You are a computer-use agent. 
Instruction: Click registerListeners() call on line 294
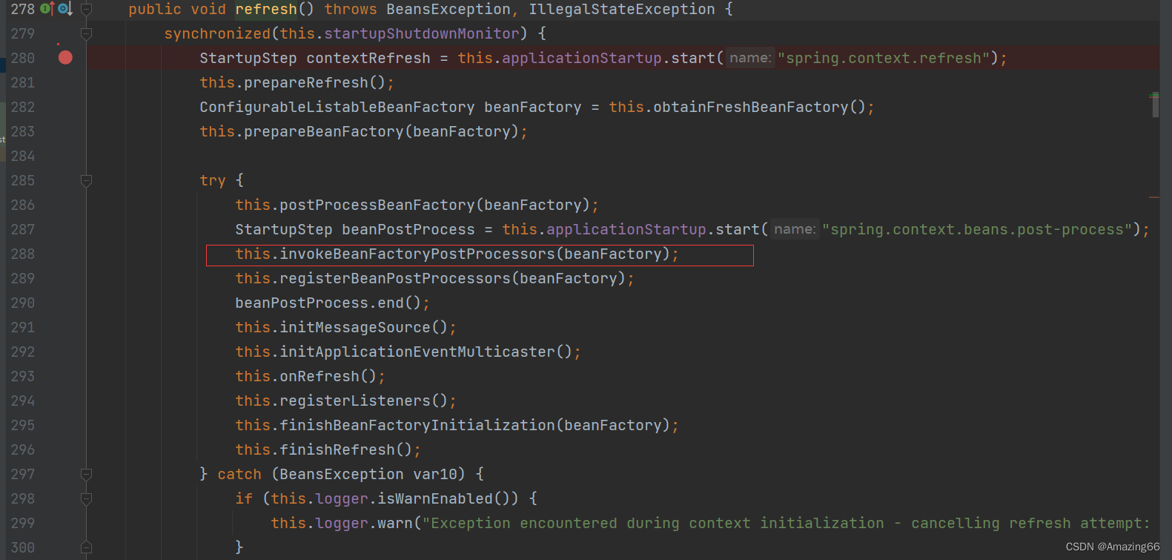pos(364,401)
